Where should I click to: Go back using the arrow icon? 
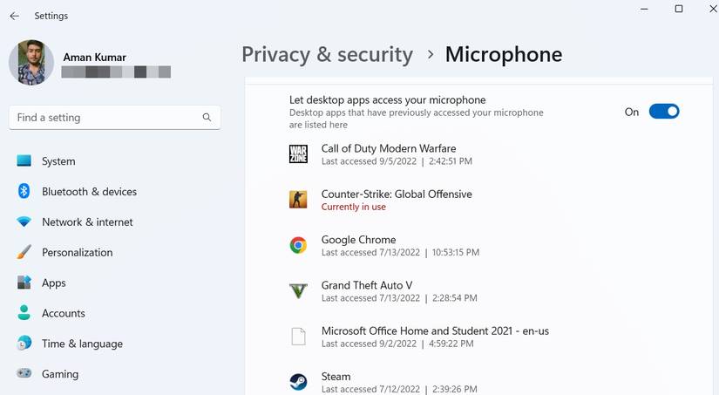point(15,16)
